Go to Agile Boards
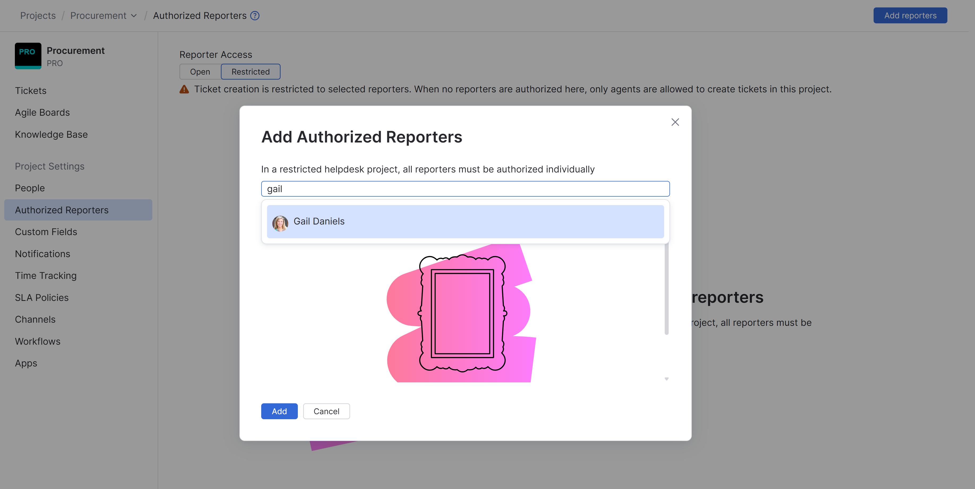This screenshot has height=489, width=975. (42, 112)
